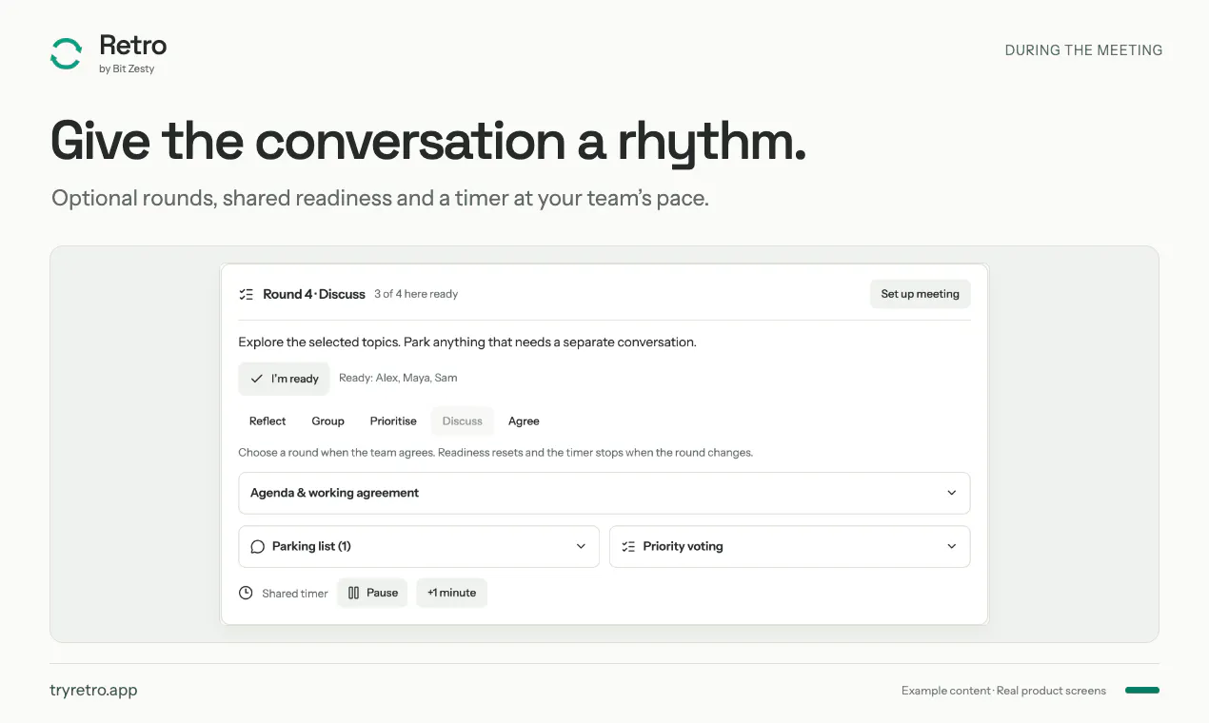This screenshot has height=723, width=1209.
Task: Click the tryretro.app link text
Action: point(93,691)
